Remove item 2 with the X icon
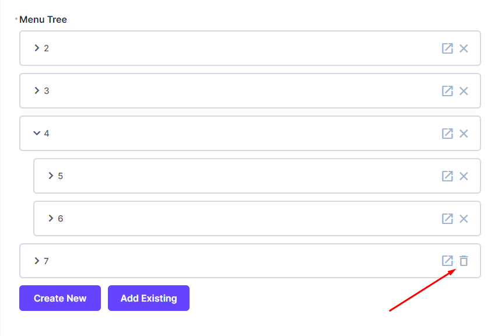498x336 pixels. 464,48
